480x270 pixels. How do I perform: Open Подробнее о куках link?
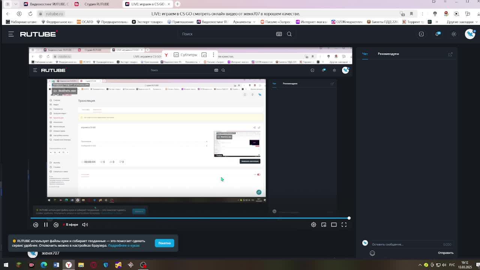pos(124,246)
